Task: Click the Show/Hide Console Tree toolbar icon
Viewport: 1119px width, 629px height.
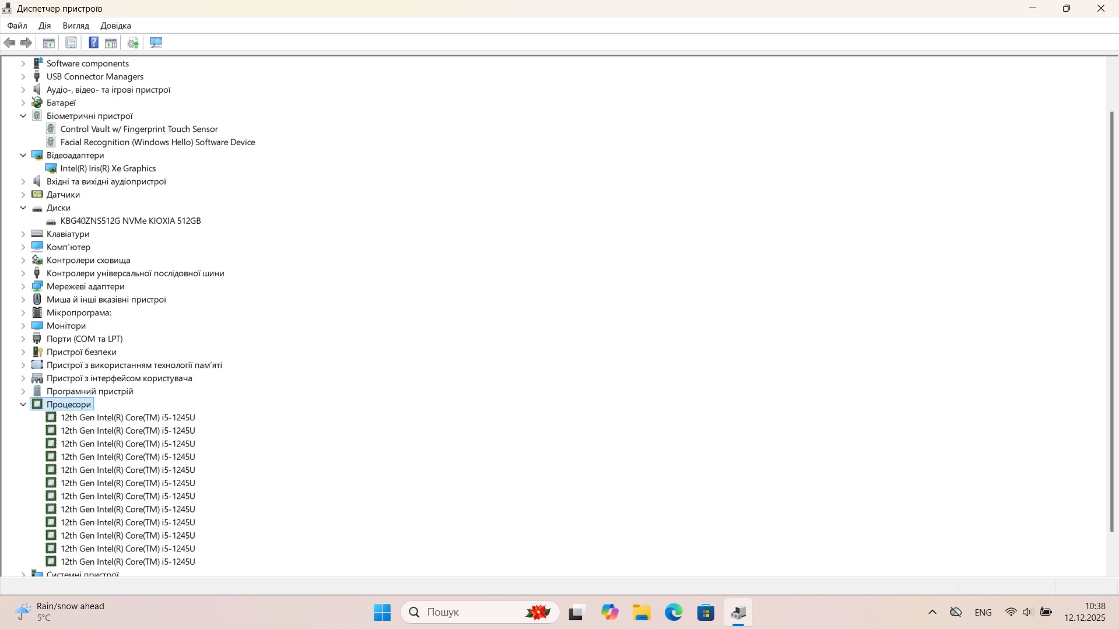Action: coord(49,43)
